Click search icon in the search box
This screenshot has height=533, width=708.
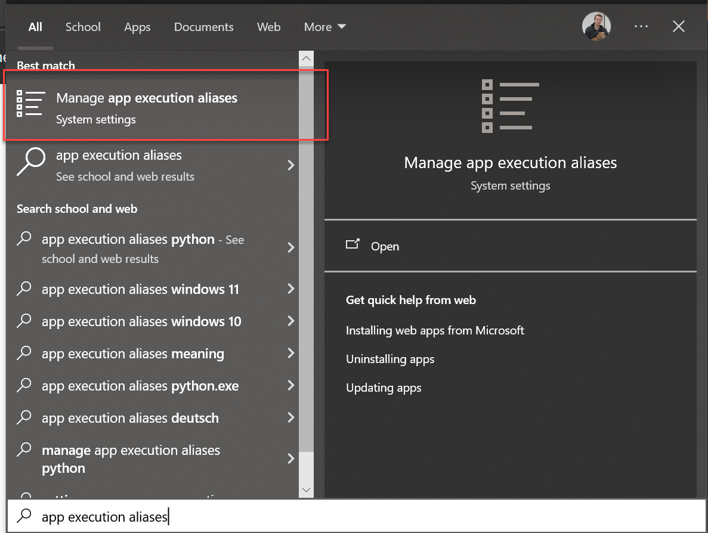pos(24,516)
